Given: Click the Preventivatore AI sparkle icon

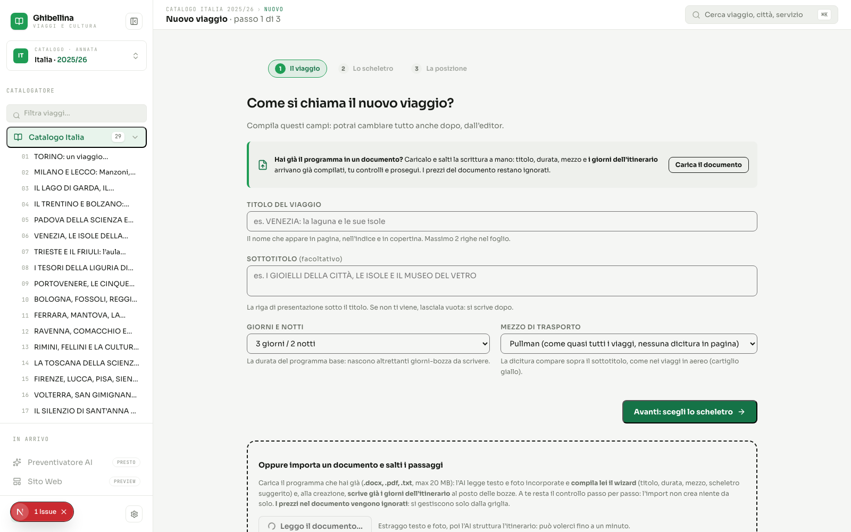Looking at the screenshot, I should pos(17,462).
